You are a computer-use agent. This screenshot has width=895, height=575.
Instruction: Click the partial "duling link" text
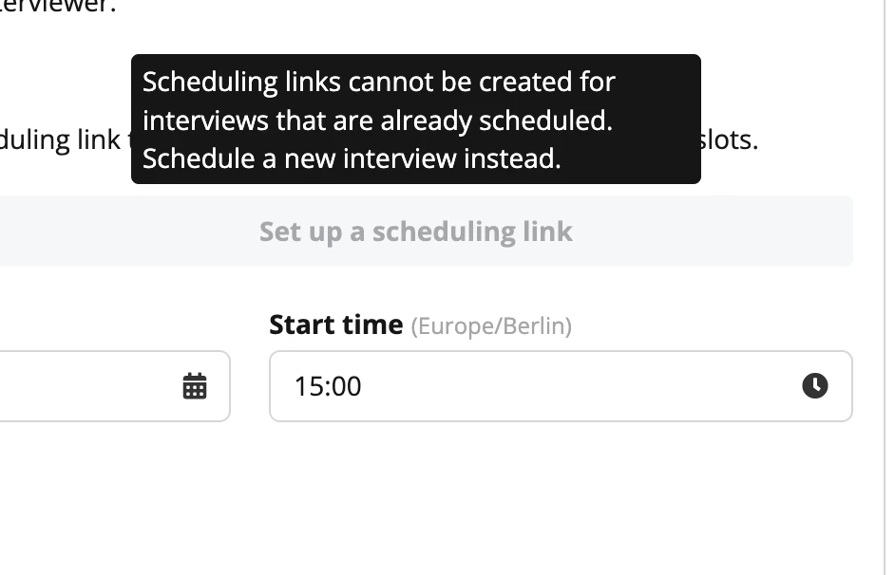pos(60,140)
